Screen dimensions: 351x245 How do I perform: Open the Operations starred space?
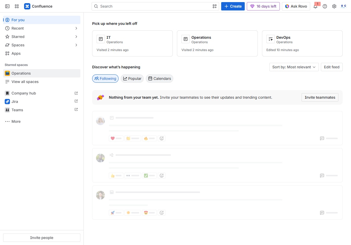(x=42, y=73)
